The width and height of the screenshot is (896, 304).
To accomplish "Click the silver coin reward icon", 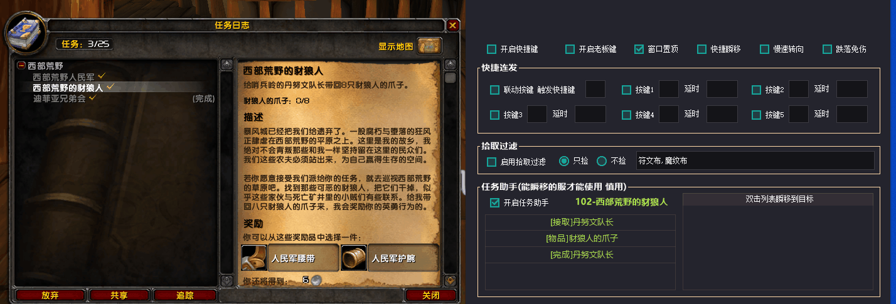I will click(317, 280).
